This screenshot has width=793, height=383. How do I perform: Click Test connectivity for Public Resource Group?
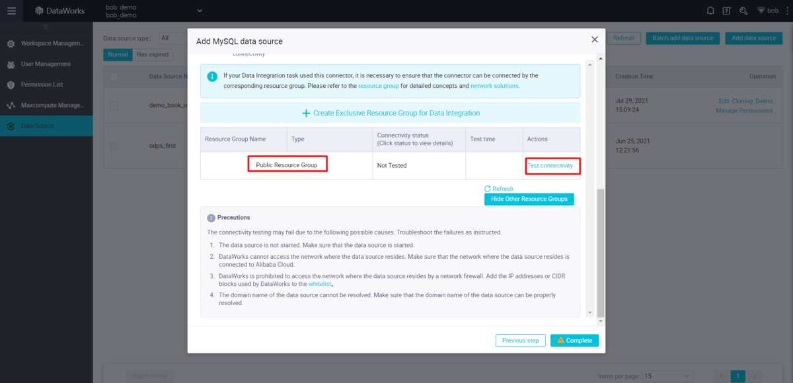tap(550, 166)
